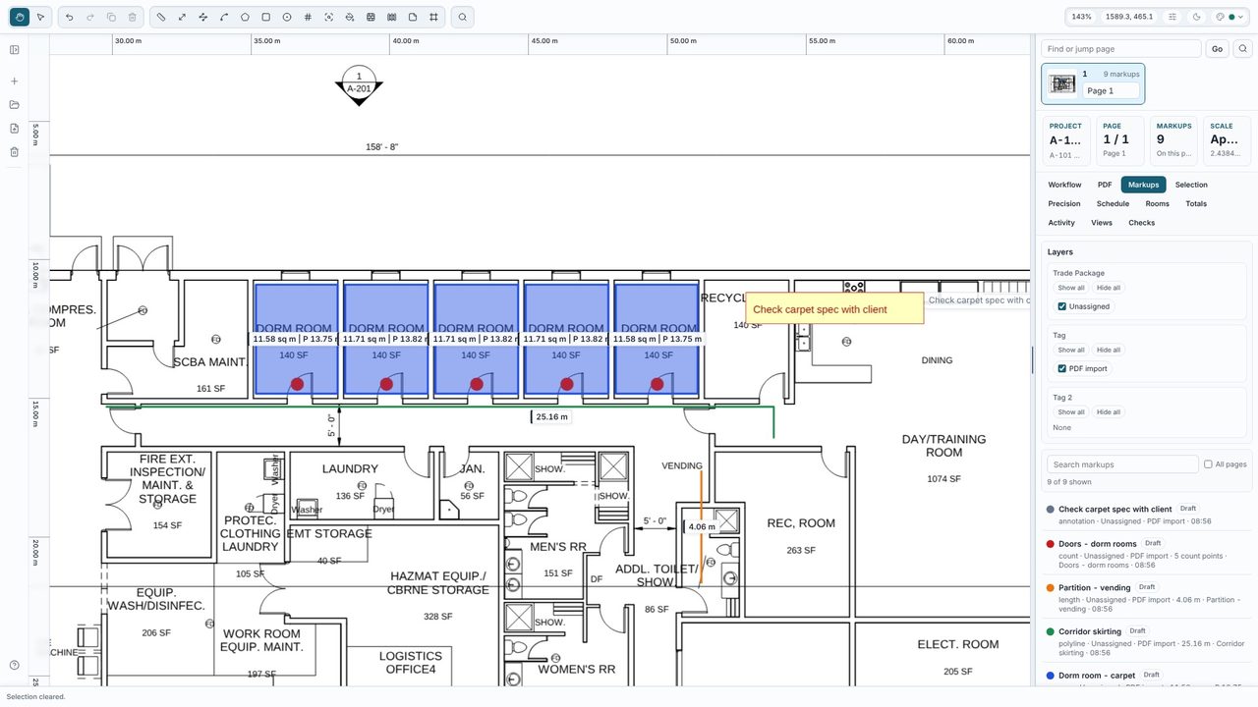
Task: Click the search icon next to Go
Action: 1242,48
